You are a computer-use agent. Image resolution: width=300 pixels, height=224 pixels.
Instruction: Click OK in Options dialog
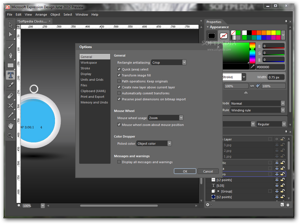(185, 171)
